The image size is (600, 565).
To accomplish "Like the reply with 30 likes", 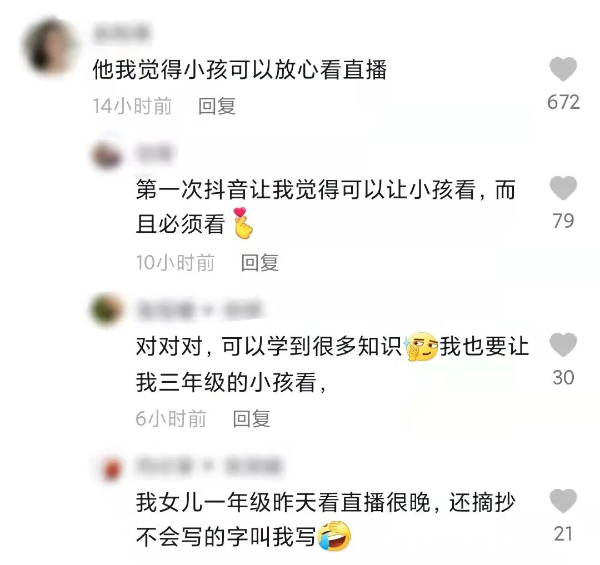I will [x=563, y=345].
